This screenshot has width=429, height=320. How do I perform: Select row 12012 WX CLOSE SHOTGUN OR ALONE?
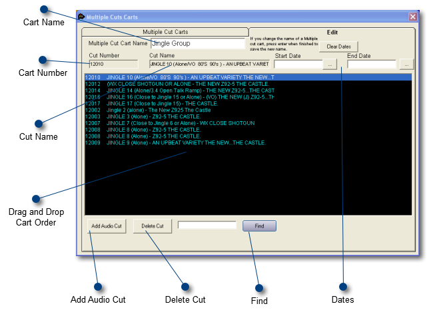click(x=248, y=84)
